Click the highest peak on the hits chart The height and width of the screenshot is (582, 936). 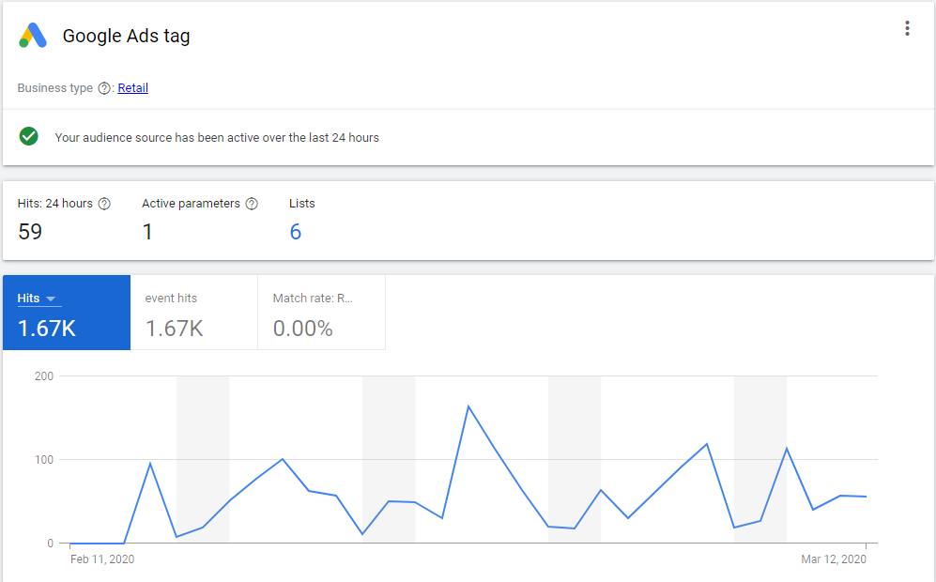468,406
